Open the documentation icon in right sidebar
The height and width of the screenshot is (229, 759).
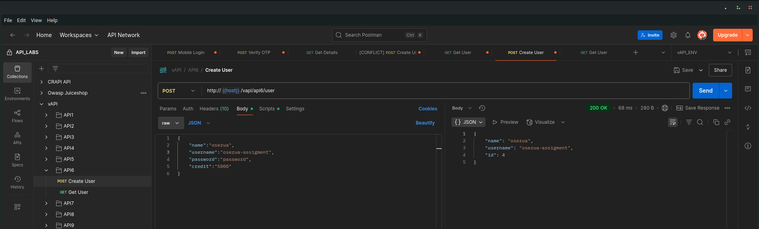click(748, 70)
